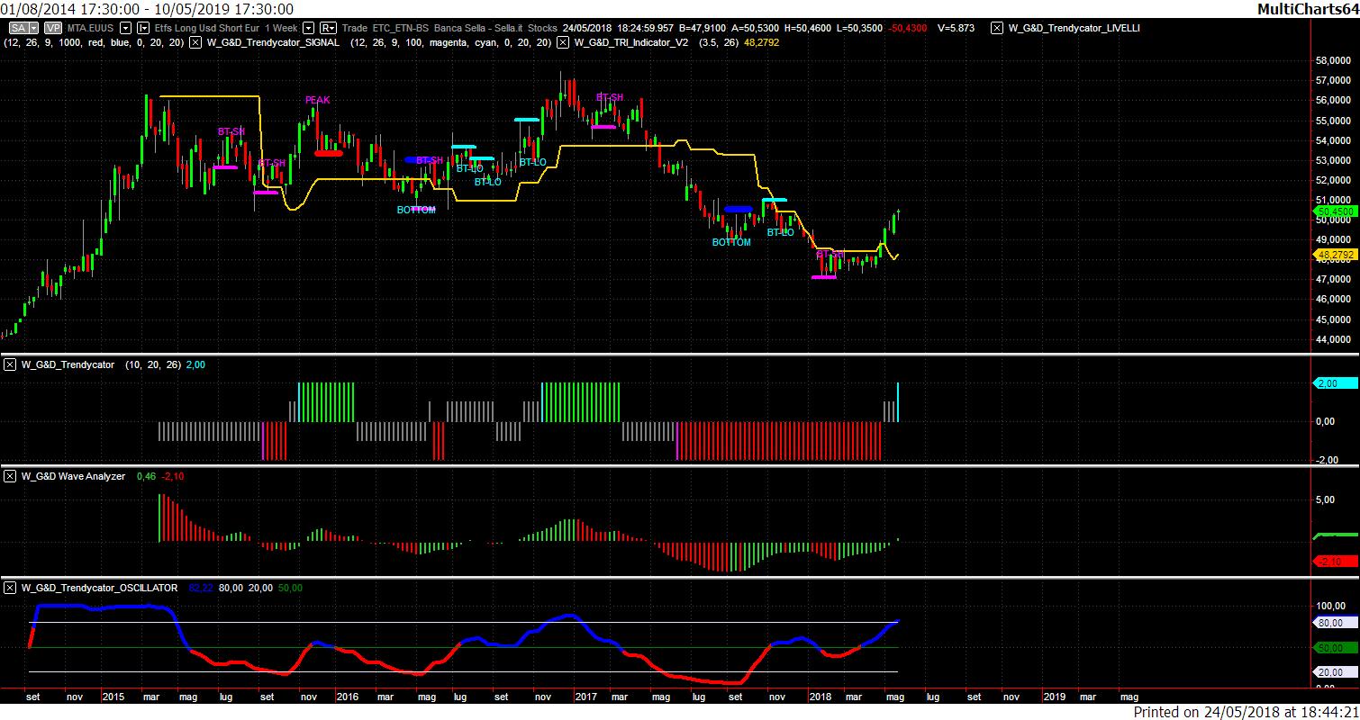Open dropdown arrow next to SA button
Image resolution: width=1360 pixels, height=720 pixels.
pyautogui.click(x=34, y=28)
